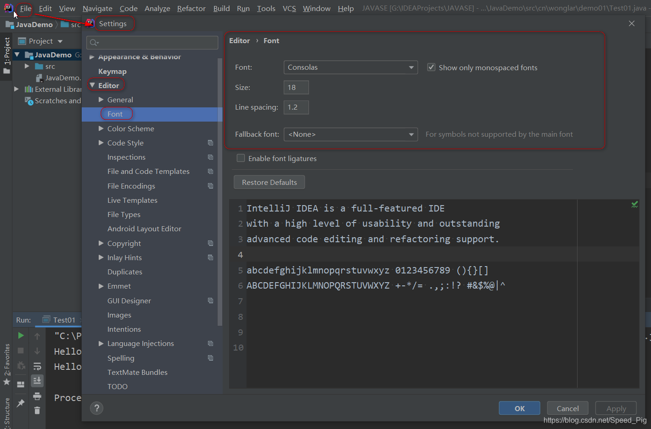Rerun Test01 with the green play icon

21,335
